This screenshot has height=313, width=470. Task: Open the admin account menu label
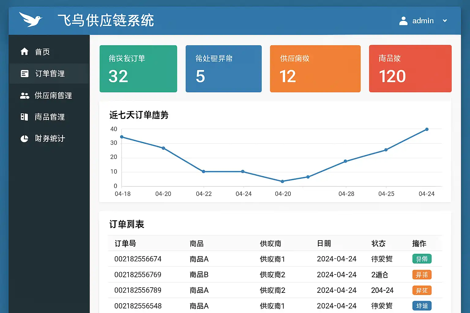423,21
